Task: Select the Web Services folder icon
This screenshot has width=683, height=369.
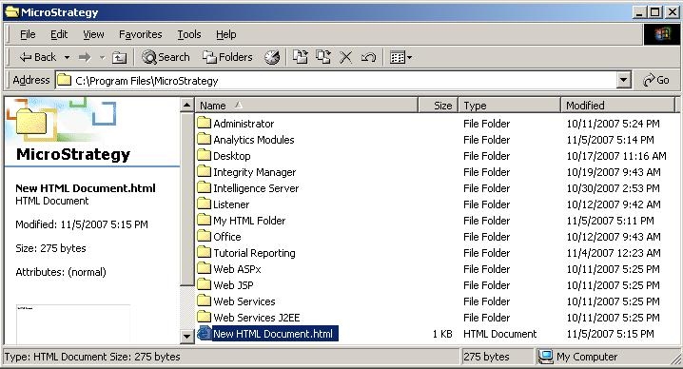Action: tap(204, 301)
